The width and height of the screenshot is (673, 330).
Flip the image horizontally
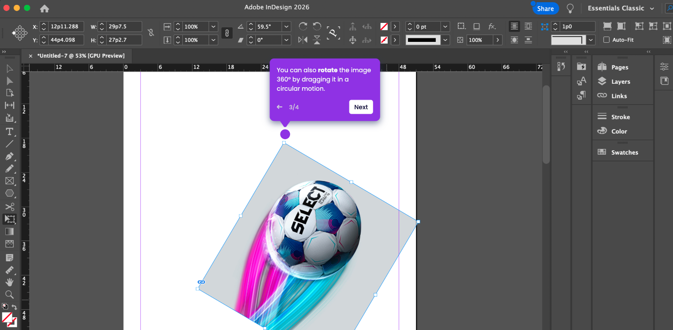[x=303, y=40]
